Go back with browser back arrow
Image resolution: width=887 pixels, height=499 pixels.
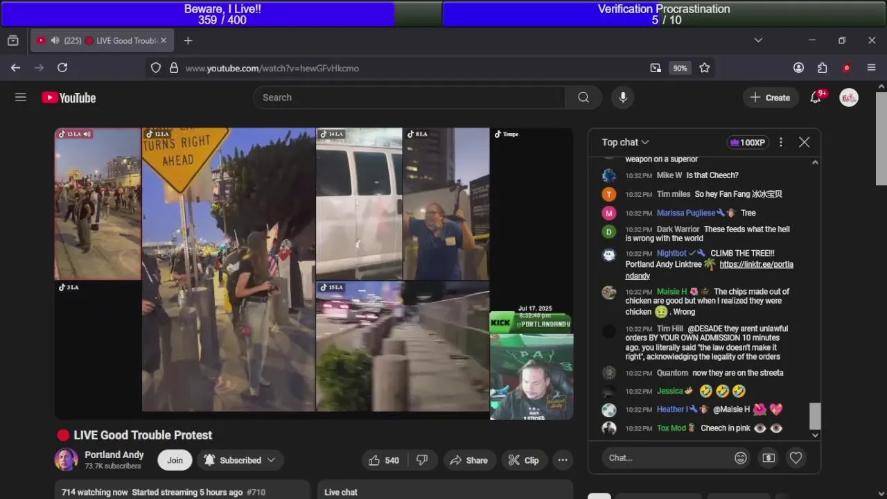click(x=15, y=68)
